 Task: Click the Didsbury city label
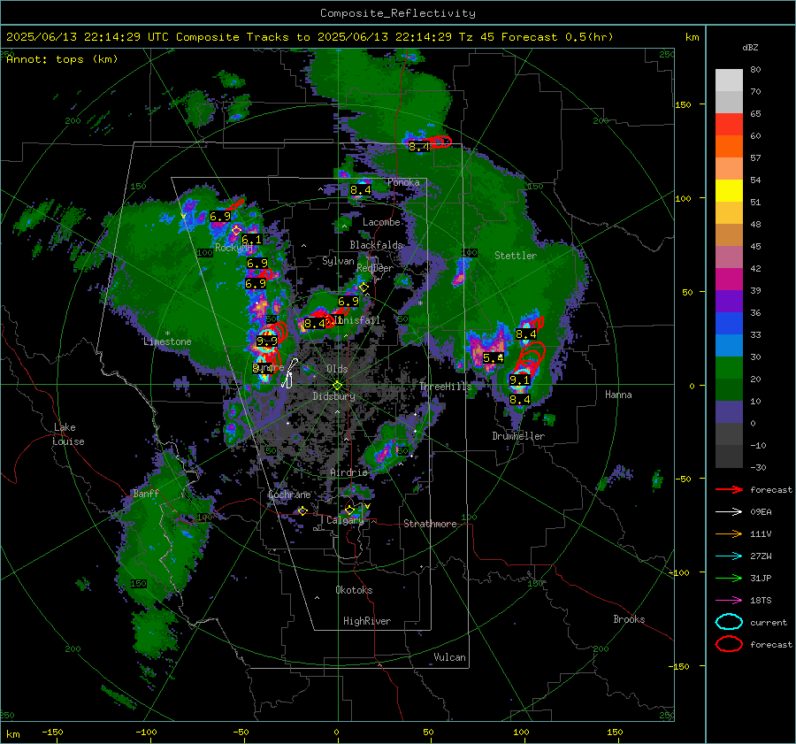coord(334,396)
